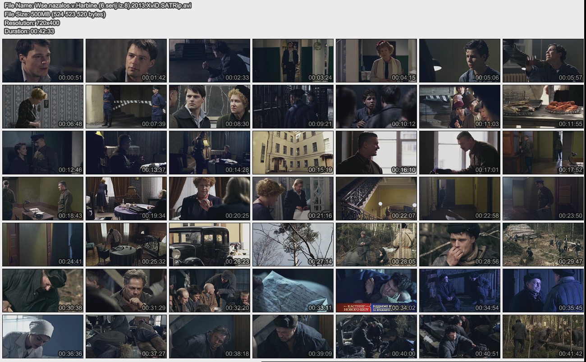Click the thumbnail timestamped 00:08:30
Image resolution: width=586 pixels, height=362 pixels.
[209, 106]
